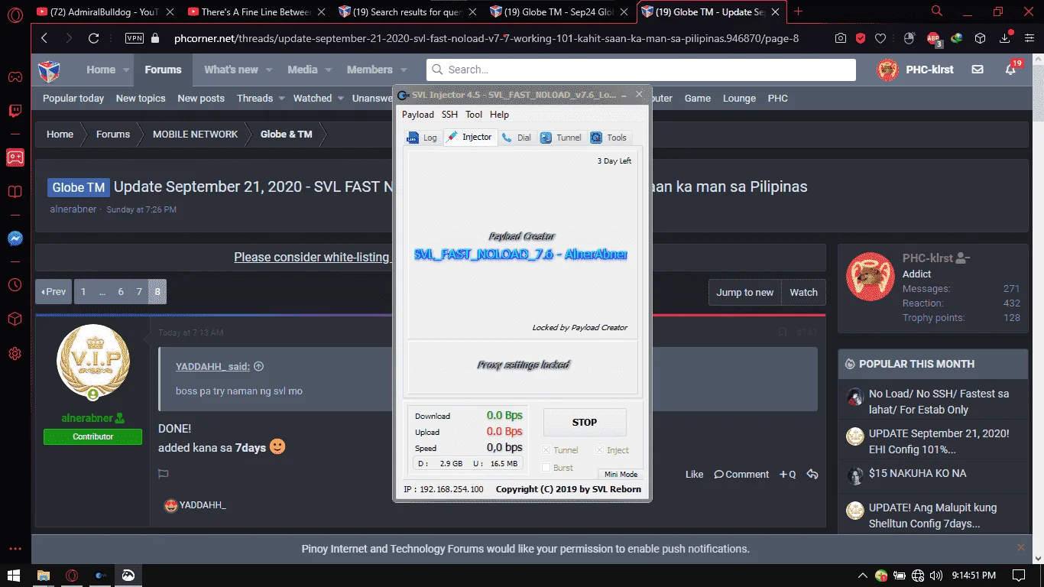Show hidden system tray icons

[863, 576]
